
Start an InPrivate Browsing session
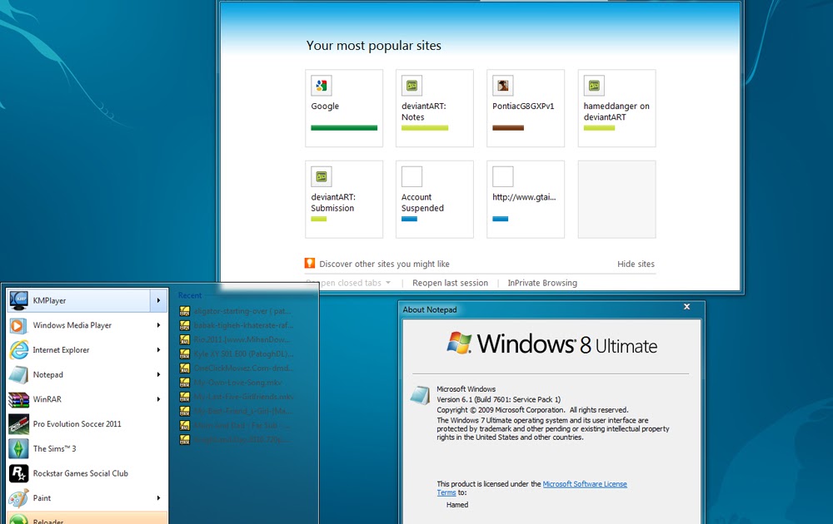(542, 283)
